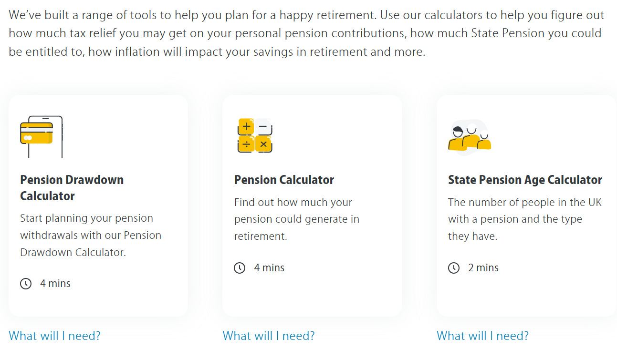Image resolution: width=617 pixels, height=349 pixels.
Task: Open 'What will I need?' under State Pension Age Calculator
Action: click(x=482, y=336)
